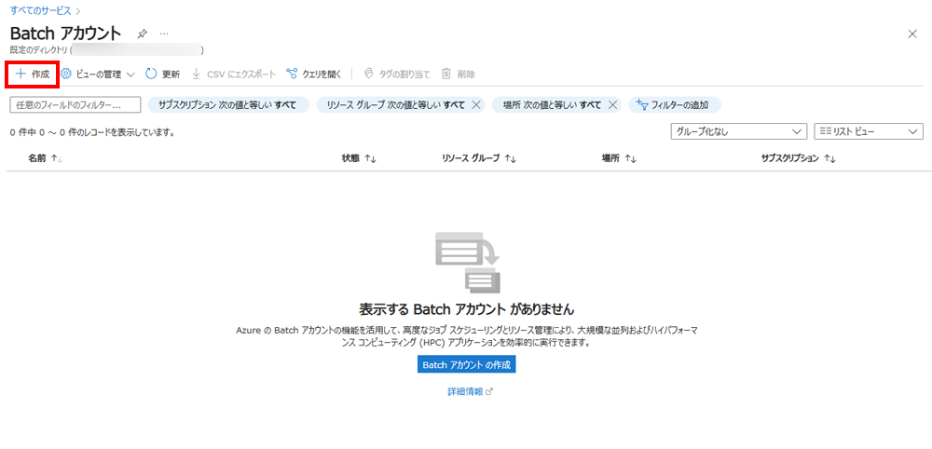
Task: Click the 作成 (Create) toolbar button
Action: pyautogui.click(x=32, y=75)
